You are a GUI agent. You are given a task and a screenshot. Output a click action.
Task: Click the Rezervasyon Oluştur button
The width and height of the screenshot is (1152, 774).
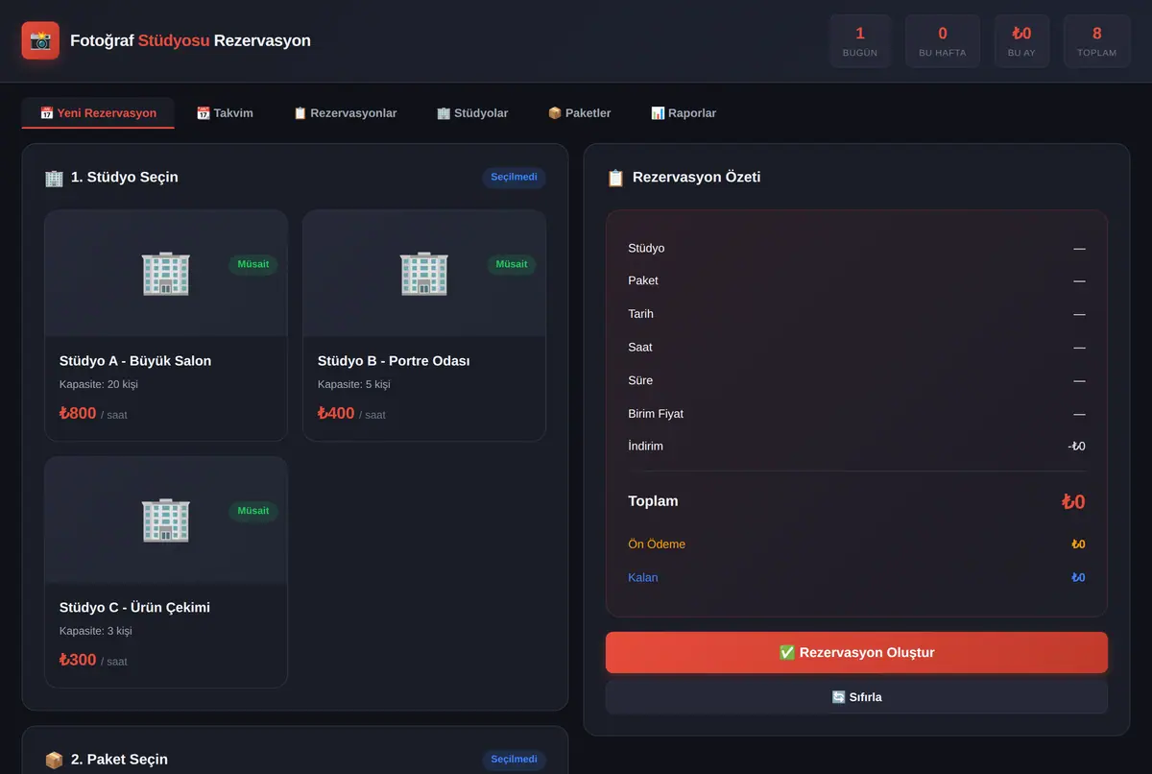tap(856, 653)
